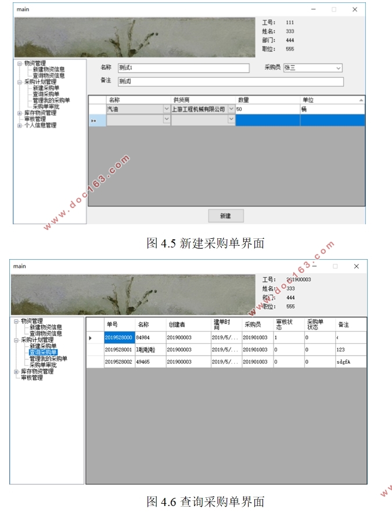392x513 pixels.
Task: Select order number cell 2019528002
Action: [x=119, y=362]
